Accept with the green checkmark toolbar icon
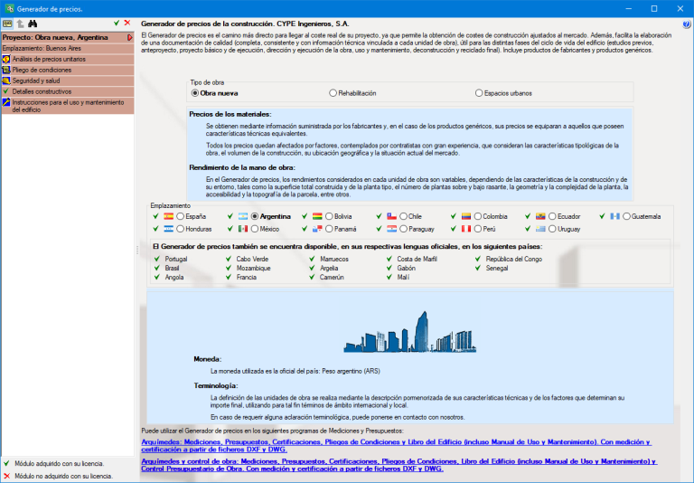Screen dimensions: 694x483 pyautogui.click(x=117, y=23)
